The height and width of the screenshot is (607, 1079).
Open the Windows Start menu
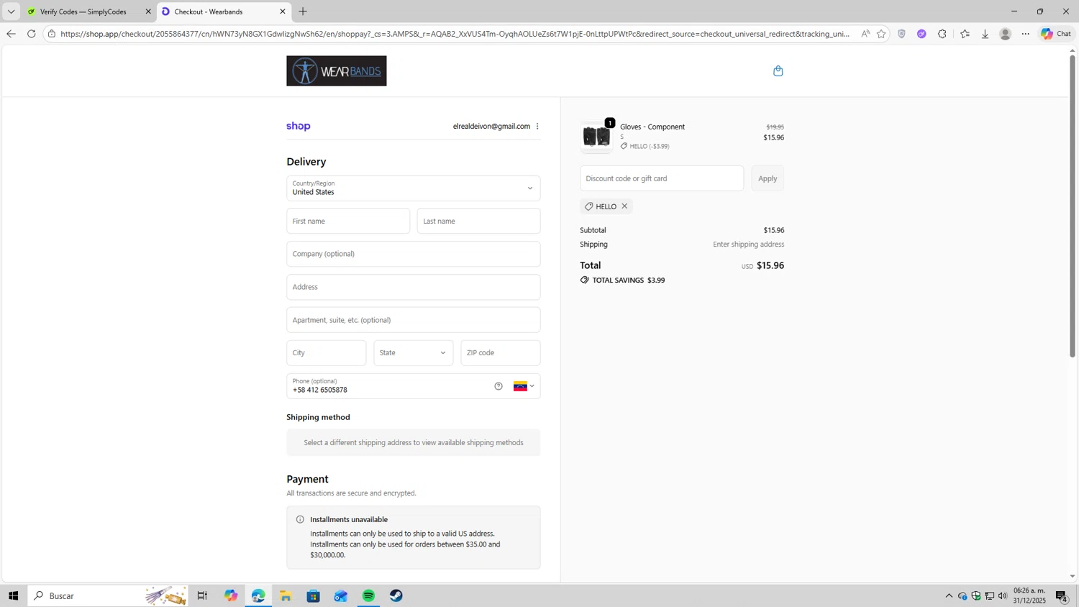coord(13,595)
